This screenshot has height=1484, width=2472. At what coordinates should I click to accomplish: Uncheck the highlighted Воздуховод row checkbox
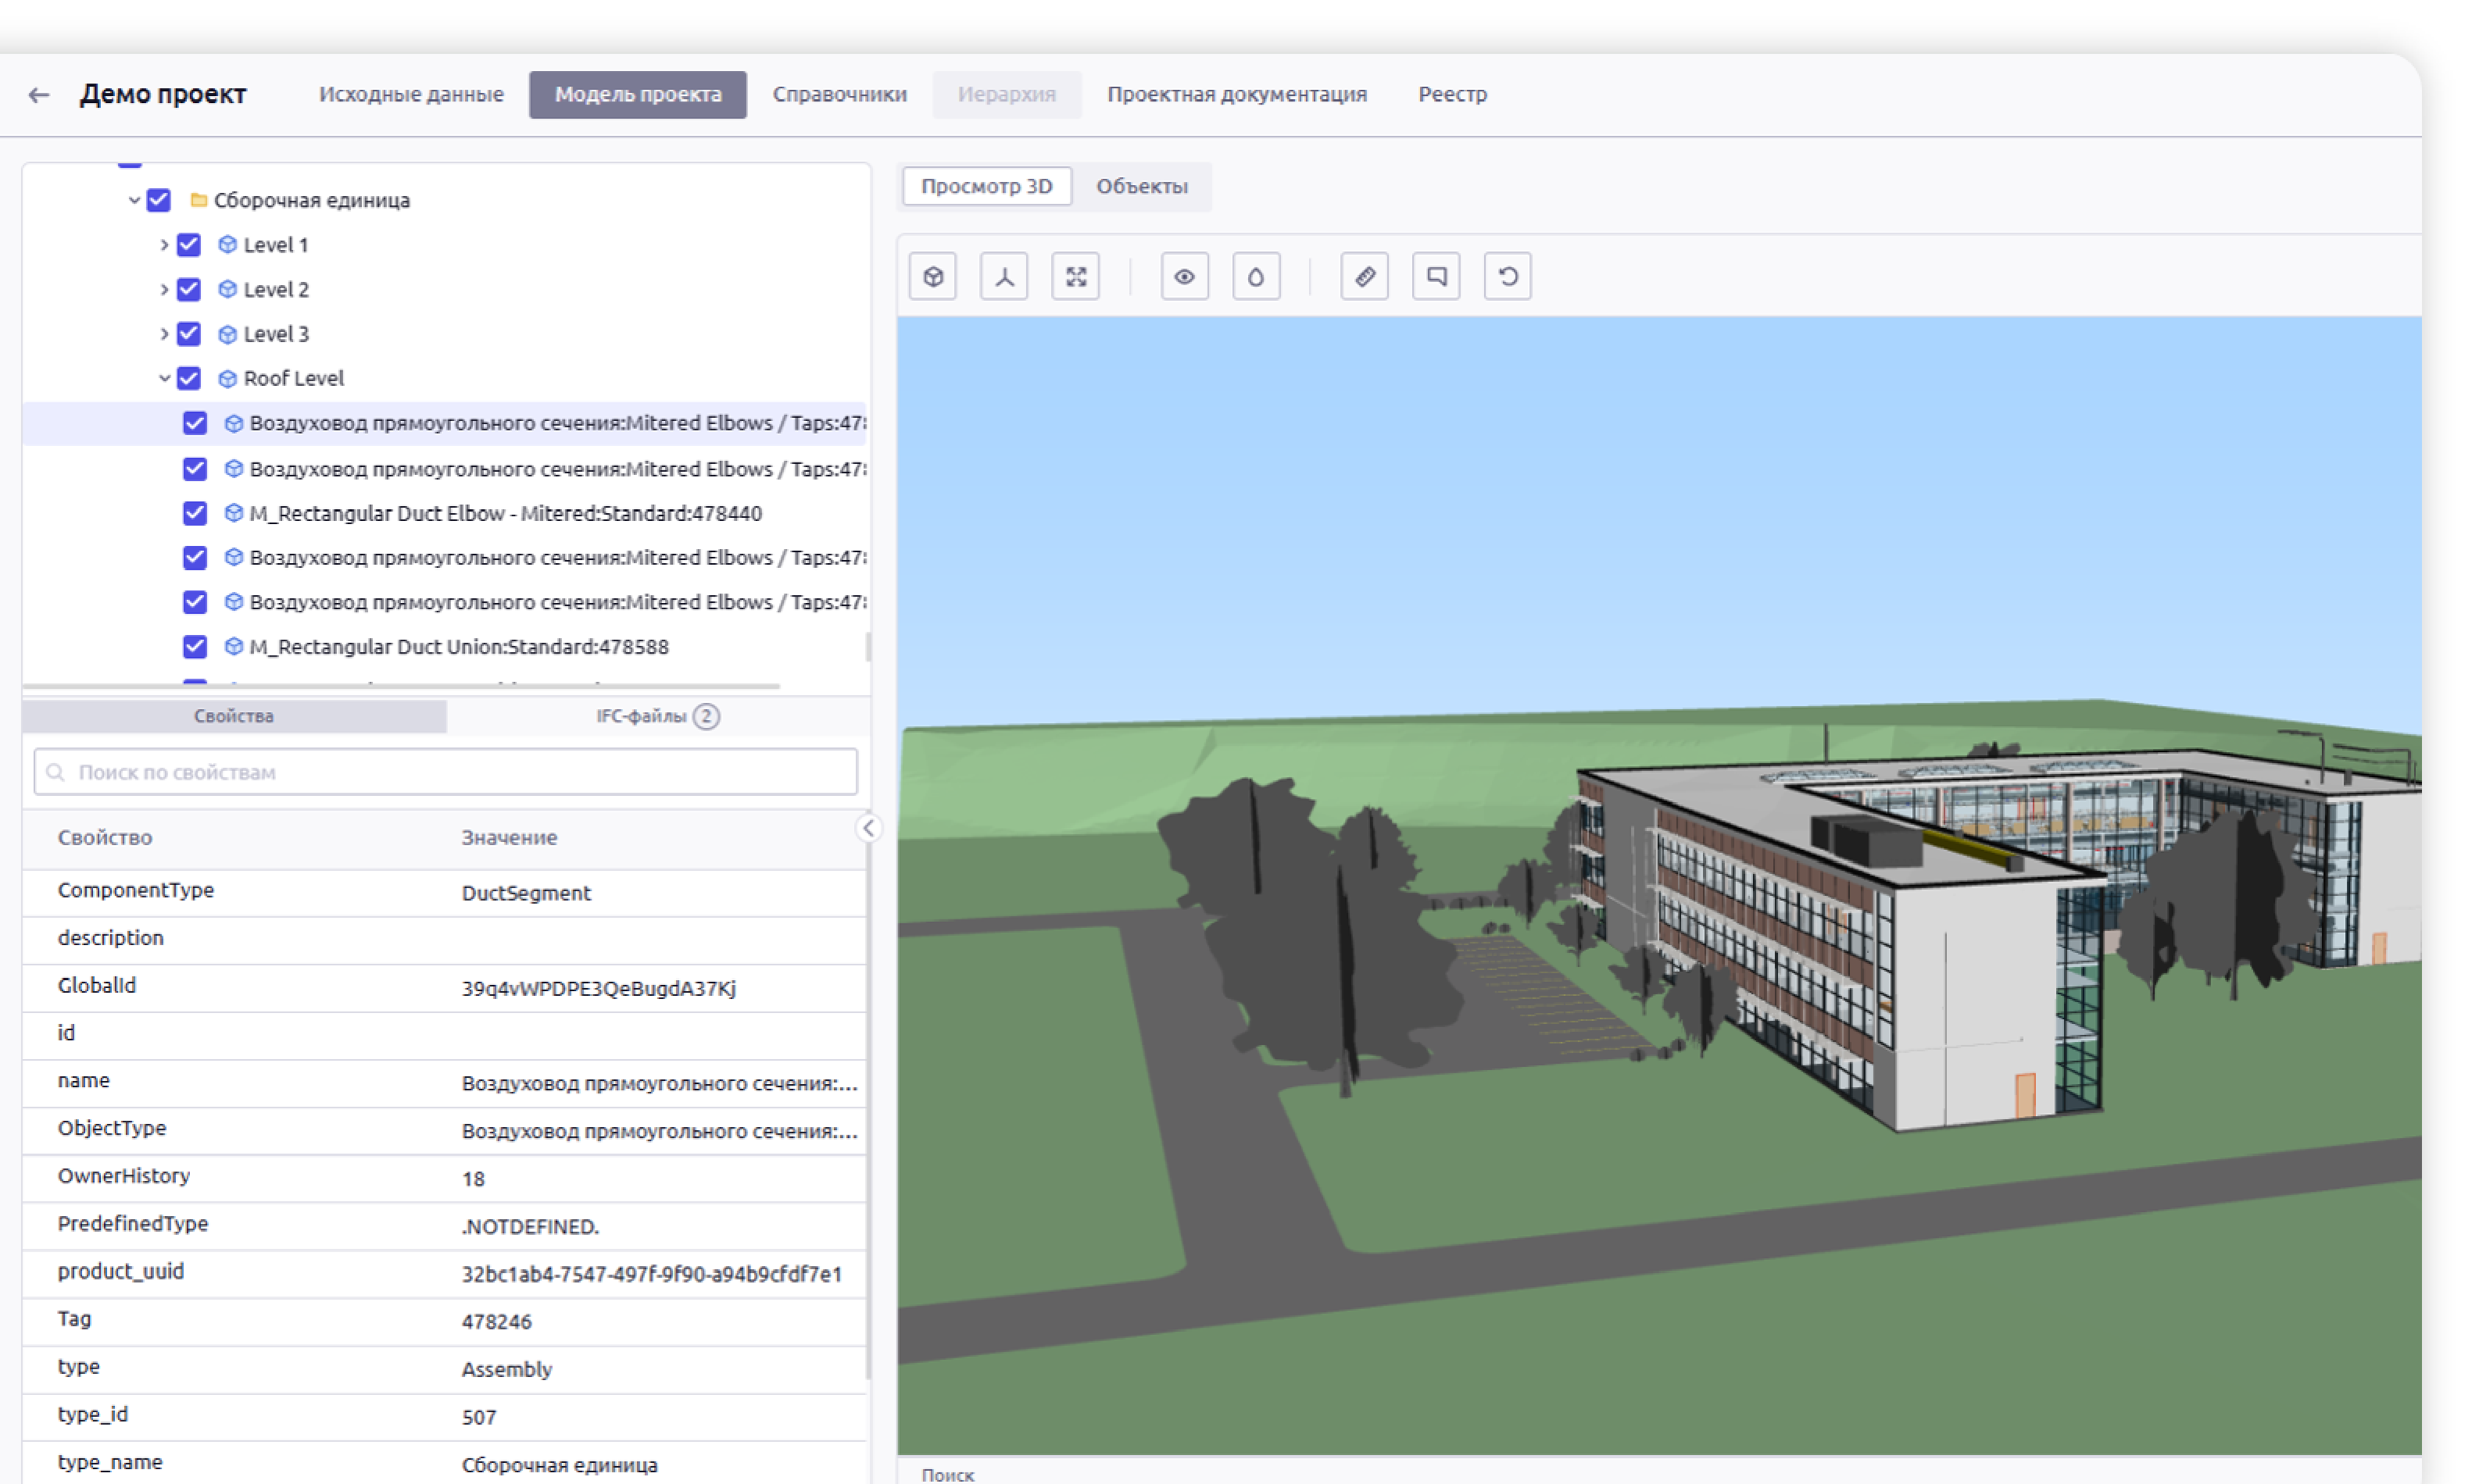click(x=194, y=423)
